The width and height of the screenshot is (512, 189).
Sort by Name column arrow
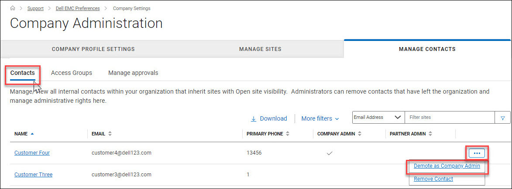tap(32, 134)
